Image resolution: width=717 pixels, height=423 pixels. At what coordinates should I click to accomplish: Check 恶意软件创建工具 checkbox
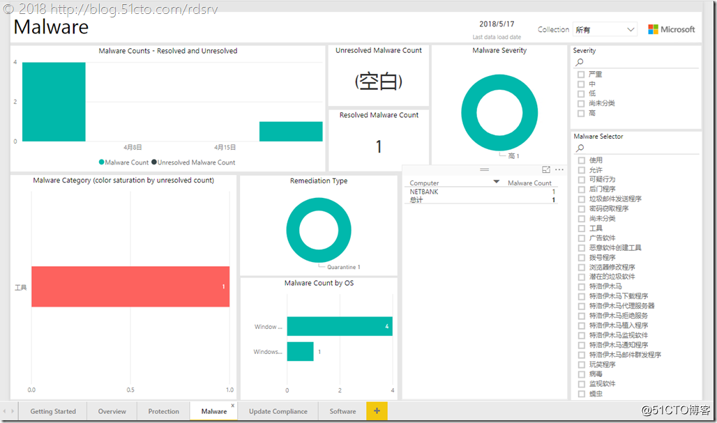[582, 248]
